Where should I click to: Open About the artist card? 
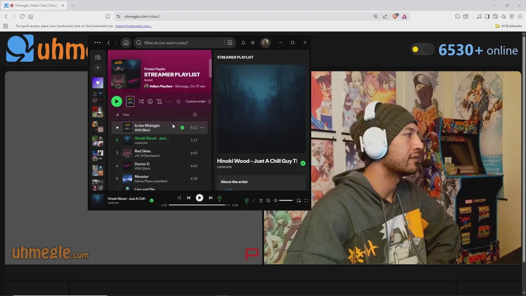click(x=261, y=183)
